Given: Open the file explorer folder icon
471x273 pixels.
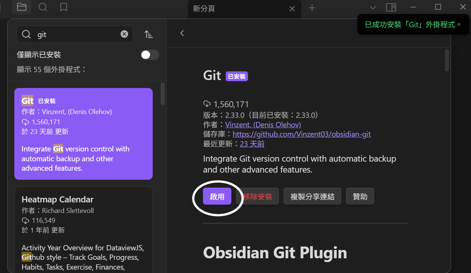Looking at the screenshot, I should tap(22, 7).
